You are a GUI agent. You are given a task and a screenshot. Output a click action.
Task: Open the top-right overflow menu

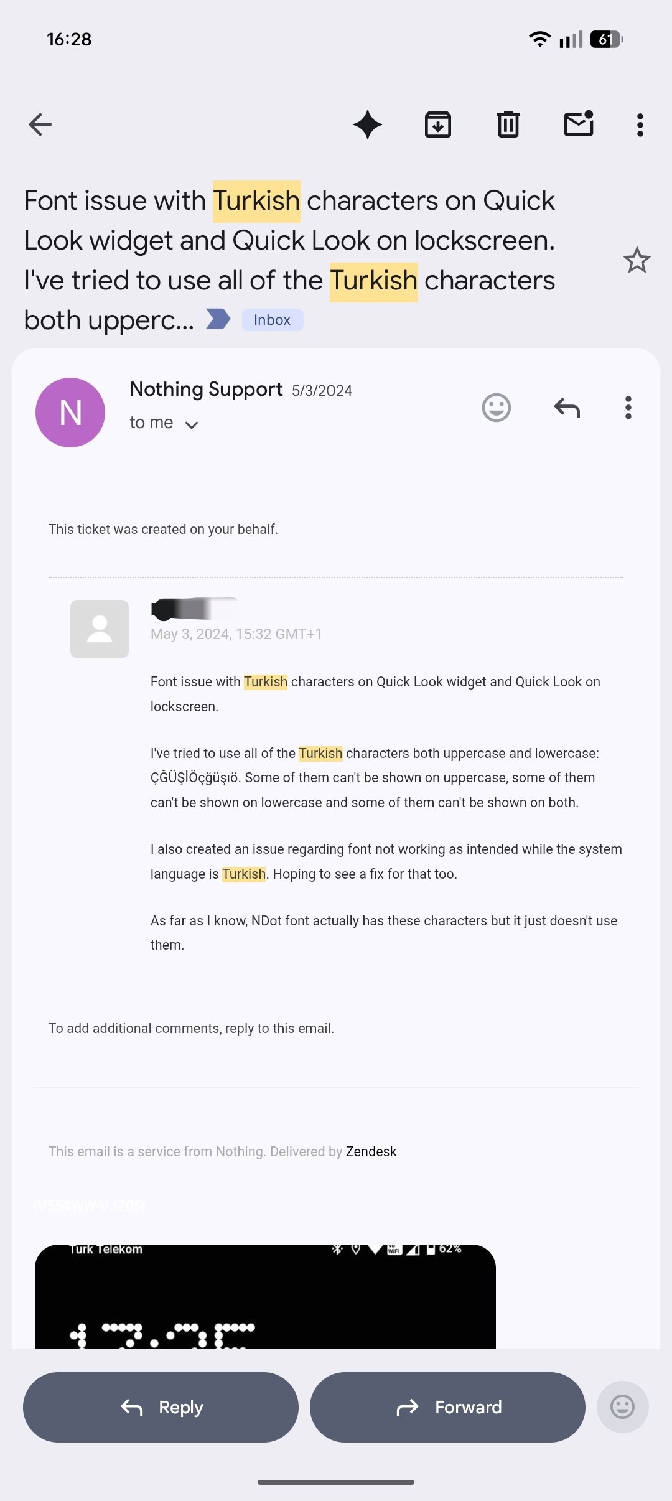coord(640,124)
